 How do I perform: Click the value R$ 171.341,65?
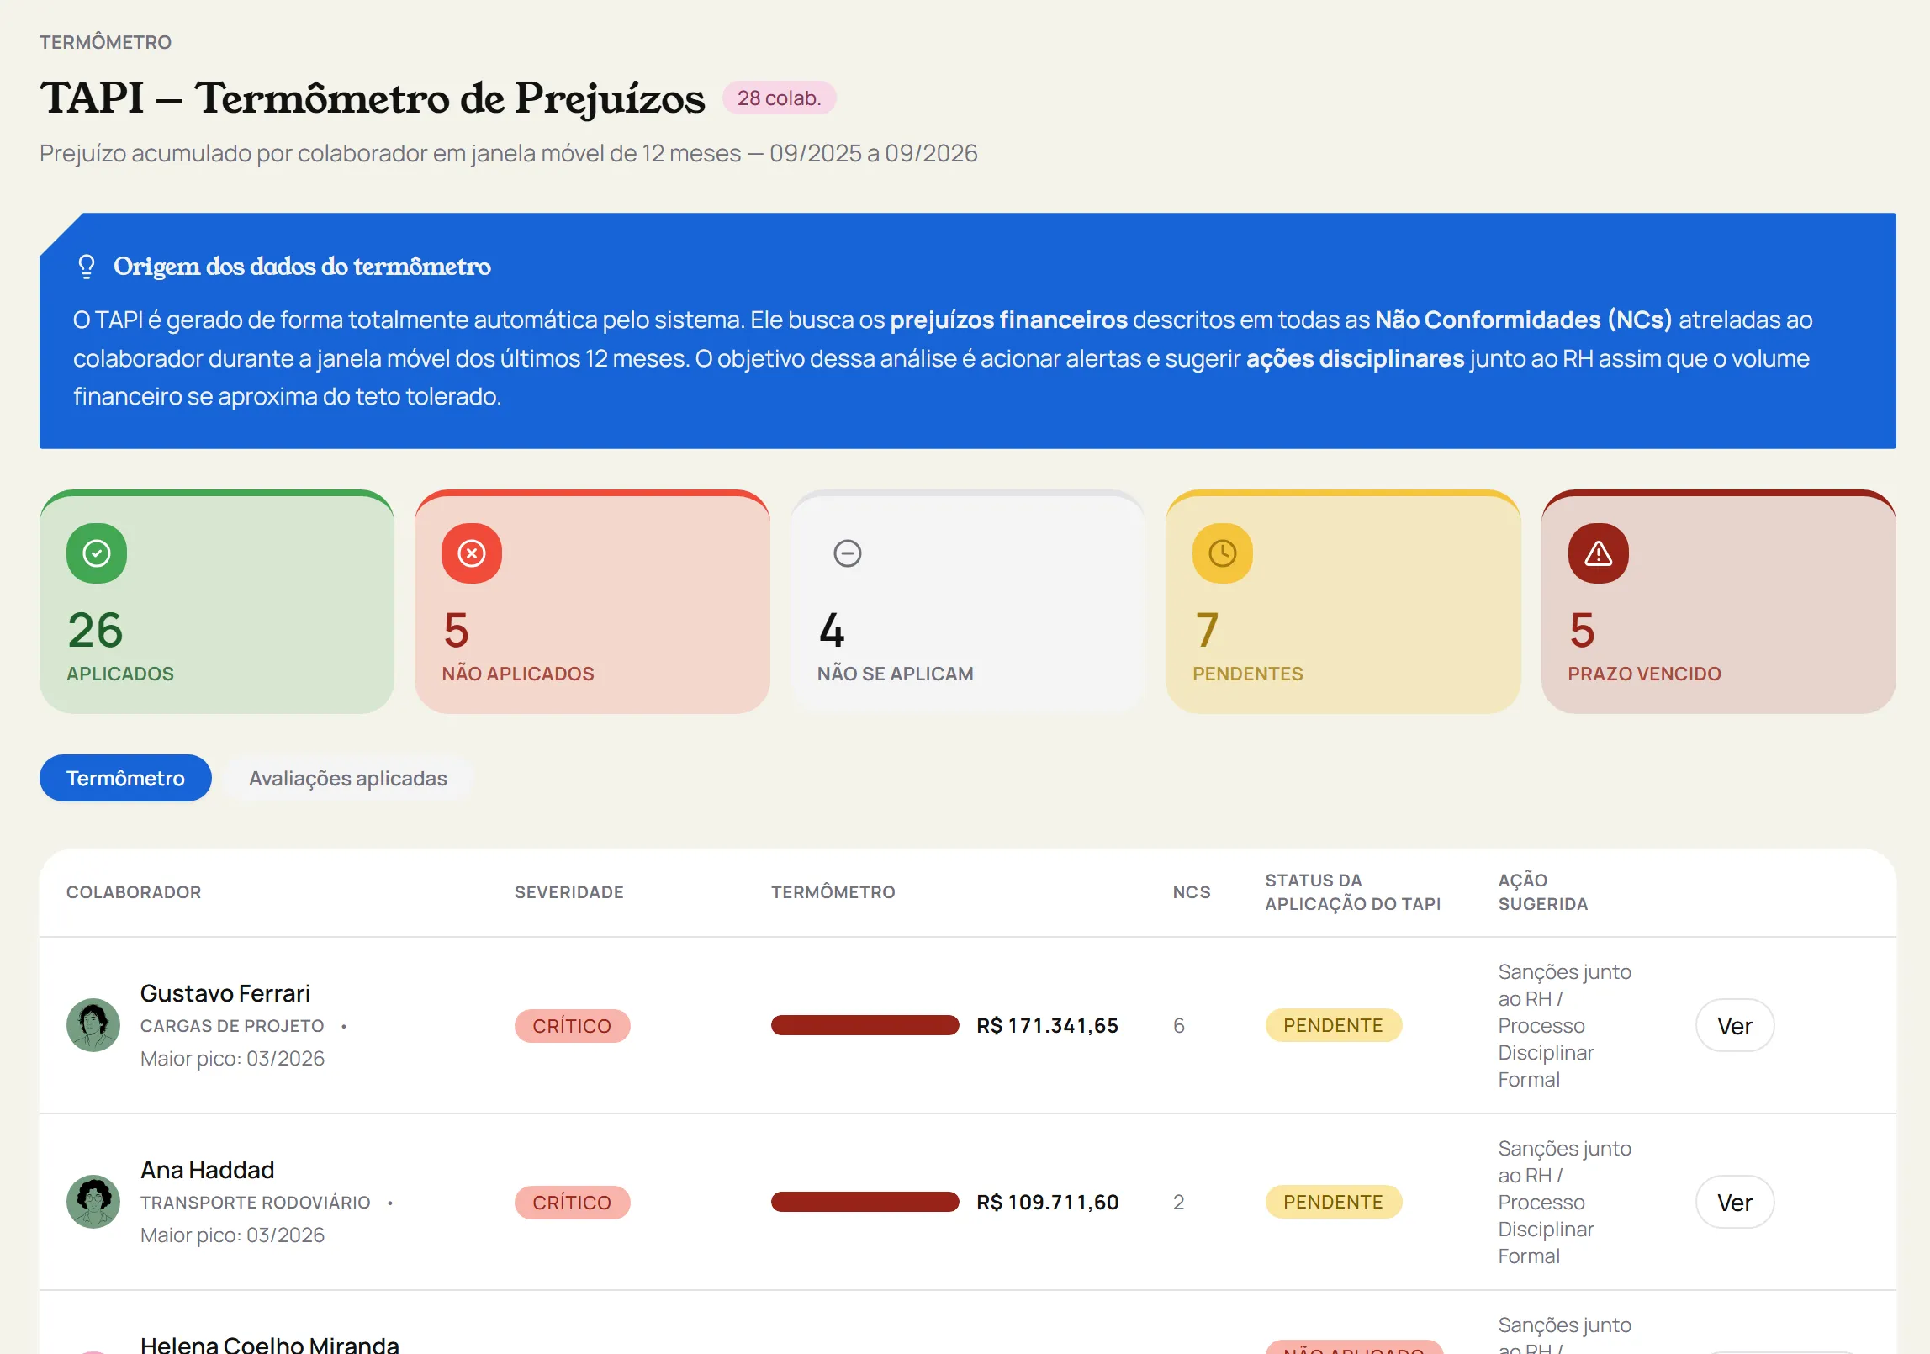pyautogui.click(x=1048, y=1025)
